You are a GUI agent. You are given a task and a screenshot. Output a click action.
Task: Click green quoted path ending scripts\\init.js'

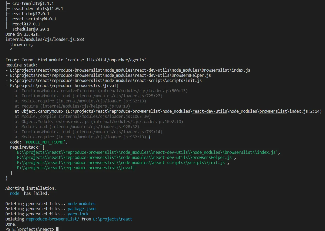pyautogui.click(x=121, y=162)
